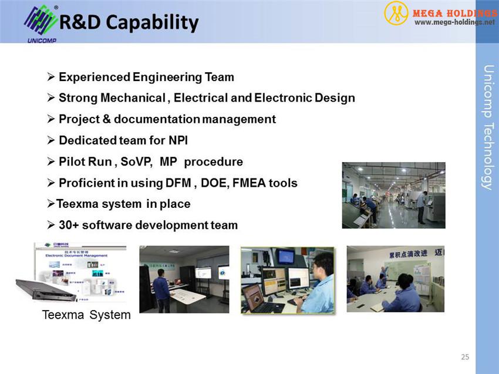
Task: Select 'Teexma system in place' bullet
Action: [123, 204]
